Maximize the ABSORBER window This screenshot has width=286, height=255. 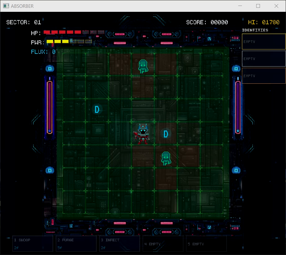click(258, 6)
